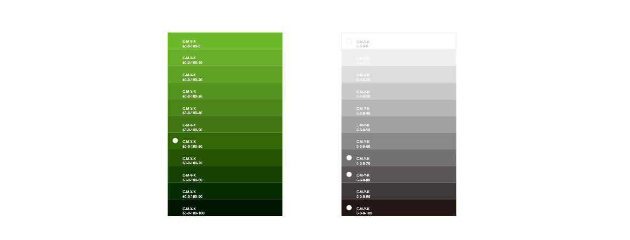Select the green swatch labeled 60-0-100-0
The height and width of the screenshot is (240, 630).
(225, 41)
